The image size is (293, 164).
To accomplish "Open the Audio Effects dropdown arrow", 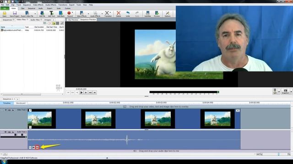I will (x=102, y=14).
